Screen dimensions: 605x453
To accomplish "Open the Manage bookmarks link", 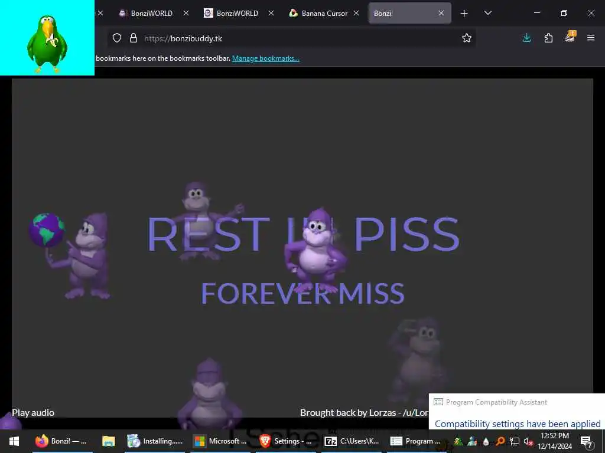I will pyautogui.click(x=265, y=58).
